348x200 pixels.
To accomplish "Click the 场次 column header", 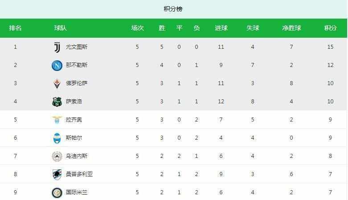I will (137, 28).
